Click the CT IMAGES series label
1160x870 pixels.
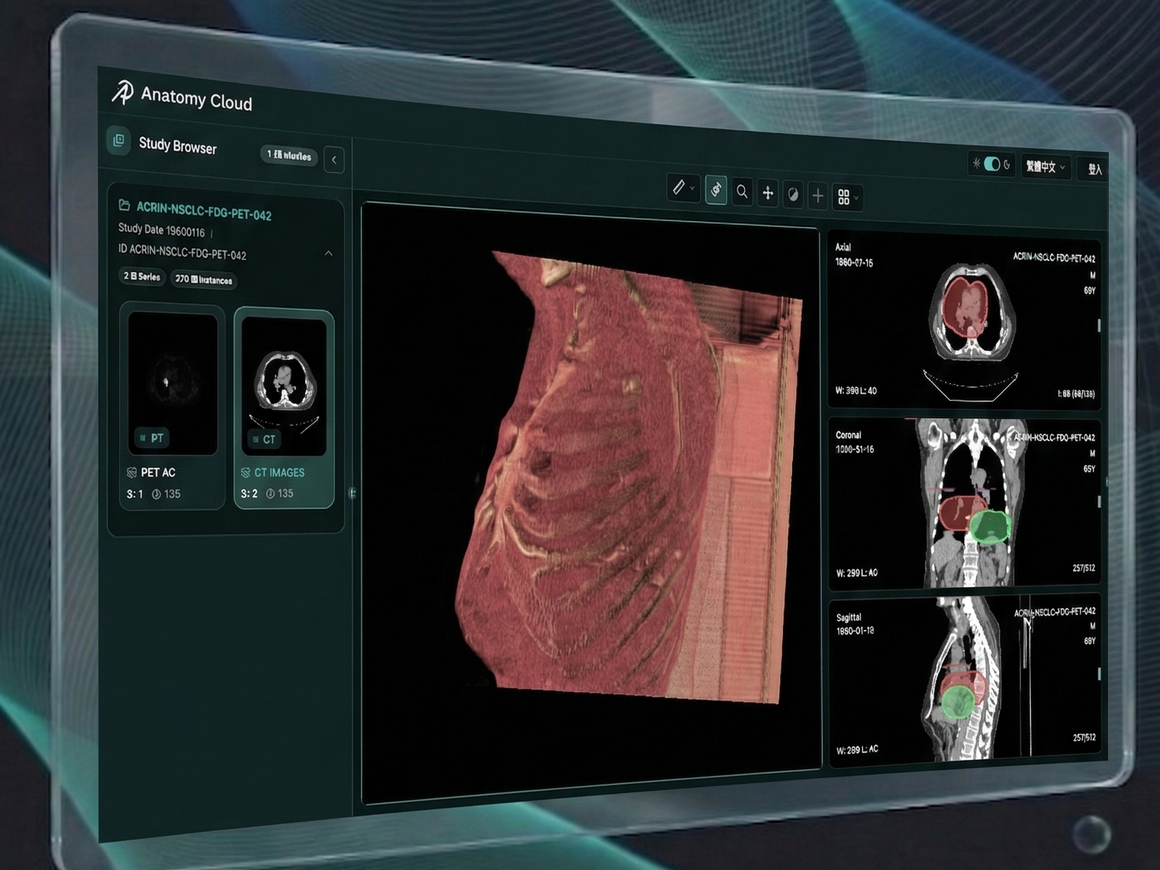pyautogui.click(x=279, y=473)
